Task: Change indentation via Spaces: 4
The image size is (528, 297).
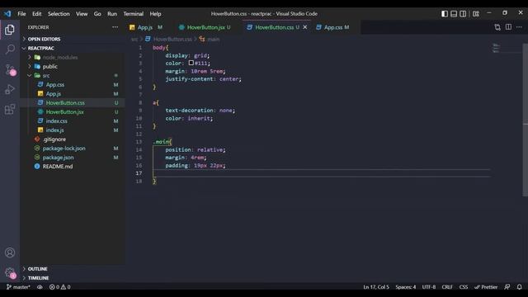Action: [x=405, y=287]
